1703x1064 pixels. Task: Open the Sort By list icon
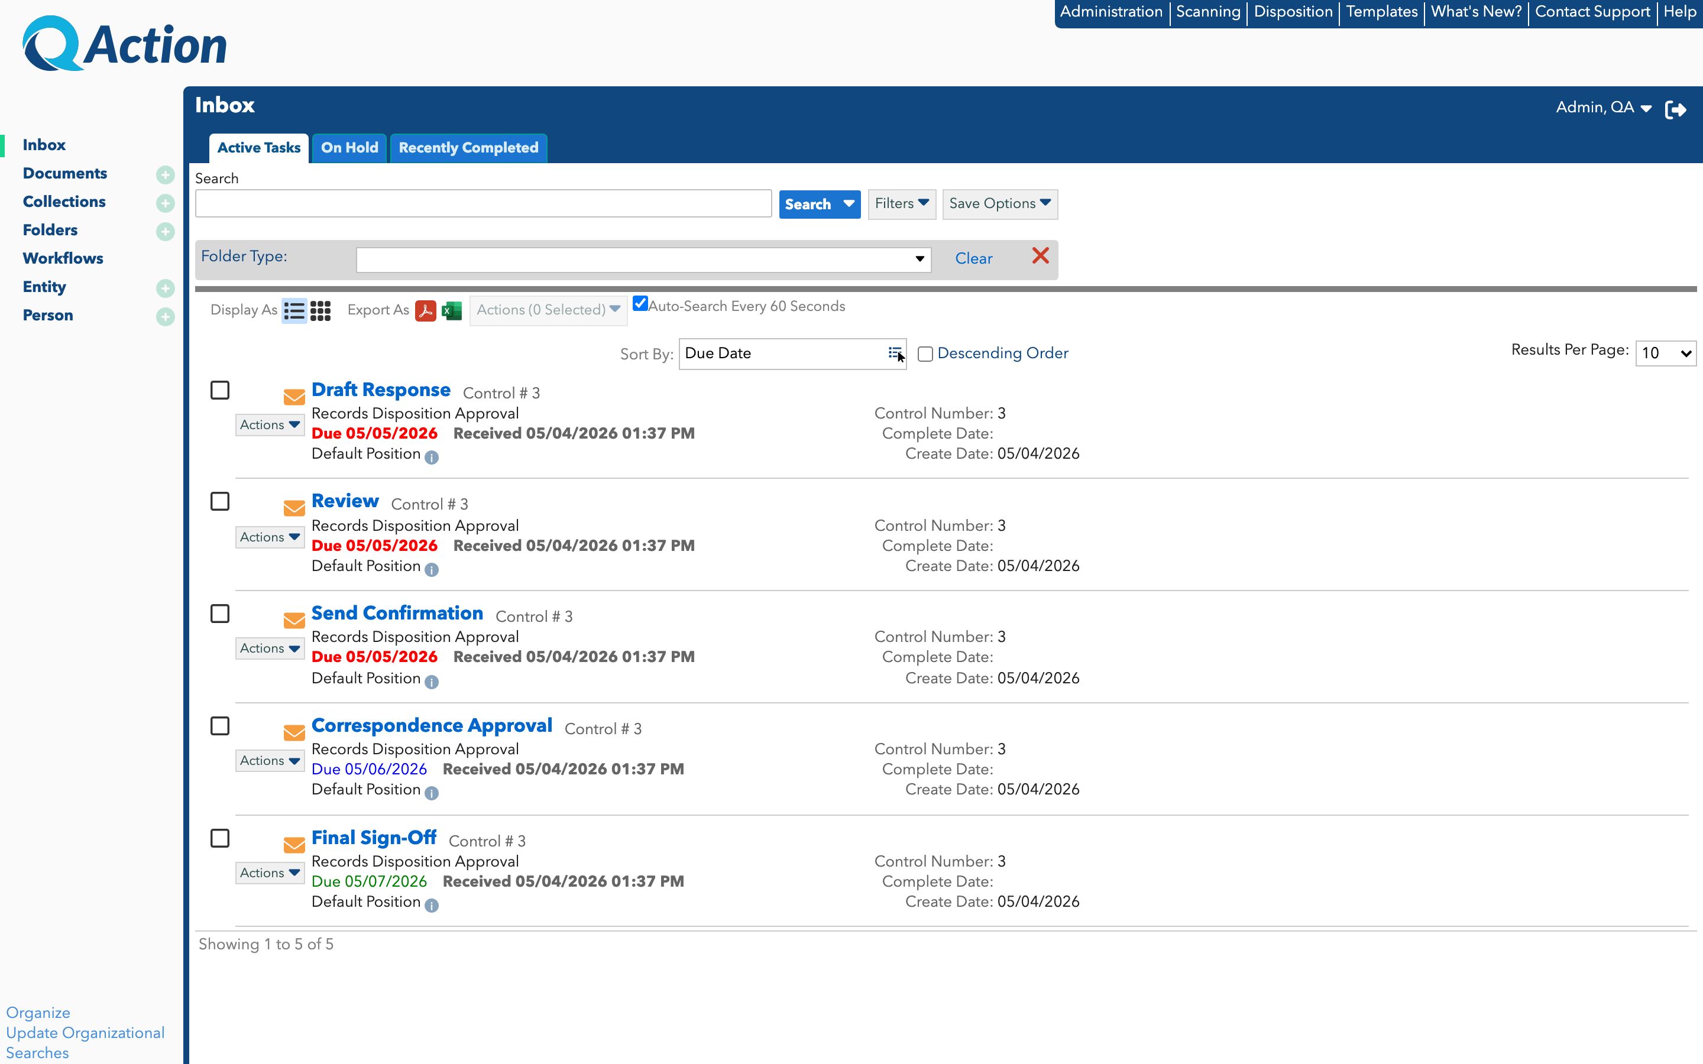pos(895,353)
